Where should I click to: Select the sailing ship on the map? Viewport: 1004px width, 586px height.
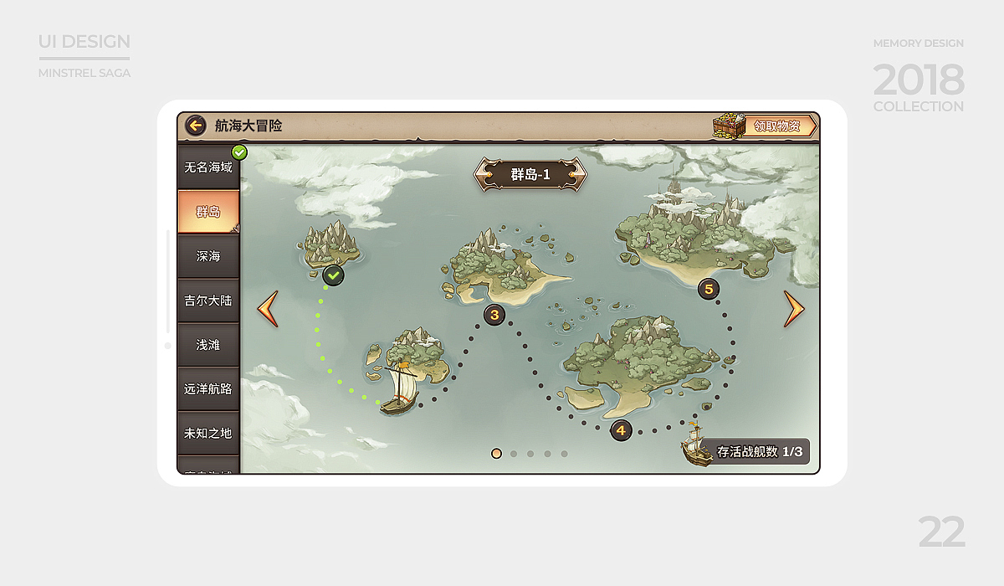click(399, 388)
